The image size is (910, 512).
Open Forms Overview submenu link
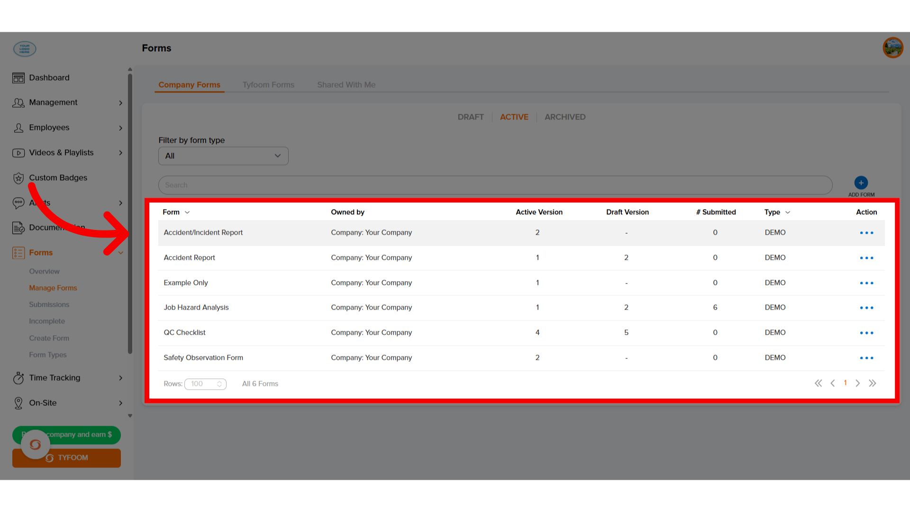[x=44, y=271]
